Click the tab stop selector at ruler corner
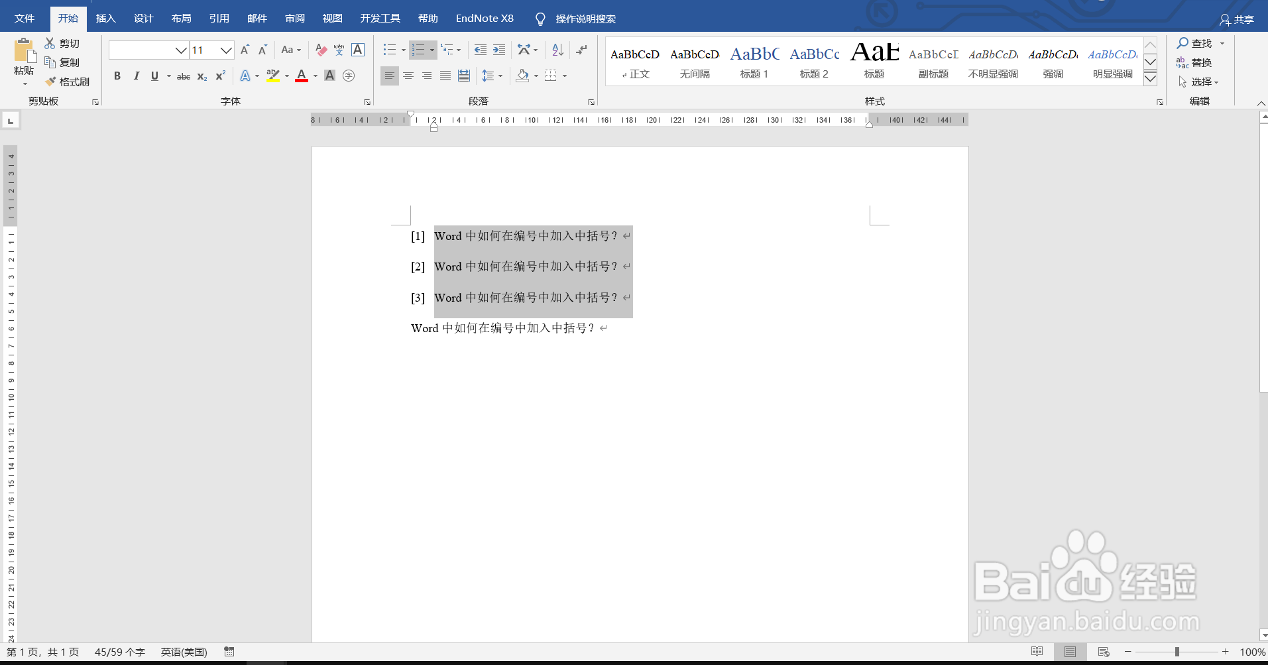The image size is (1268, 665). (x=11, y=121)
